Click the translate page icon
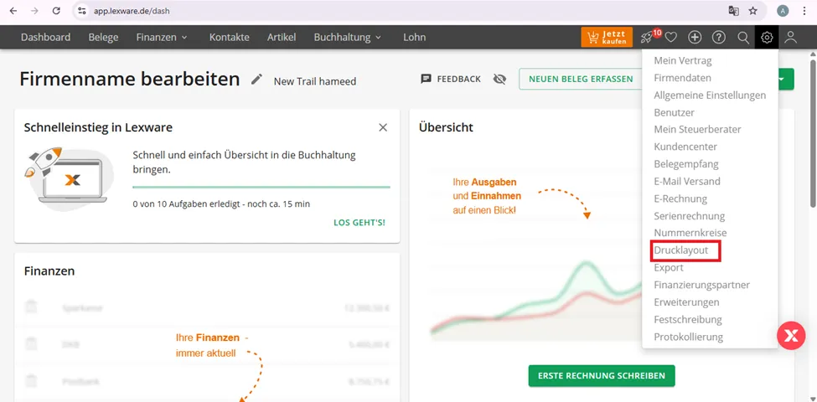817x402 pixels. (x=733, y=11)
